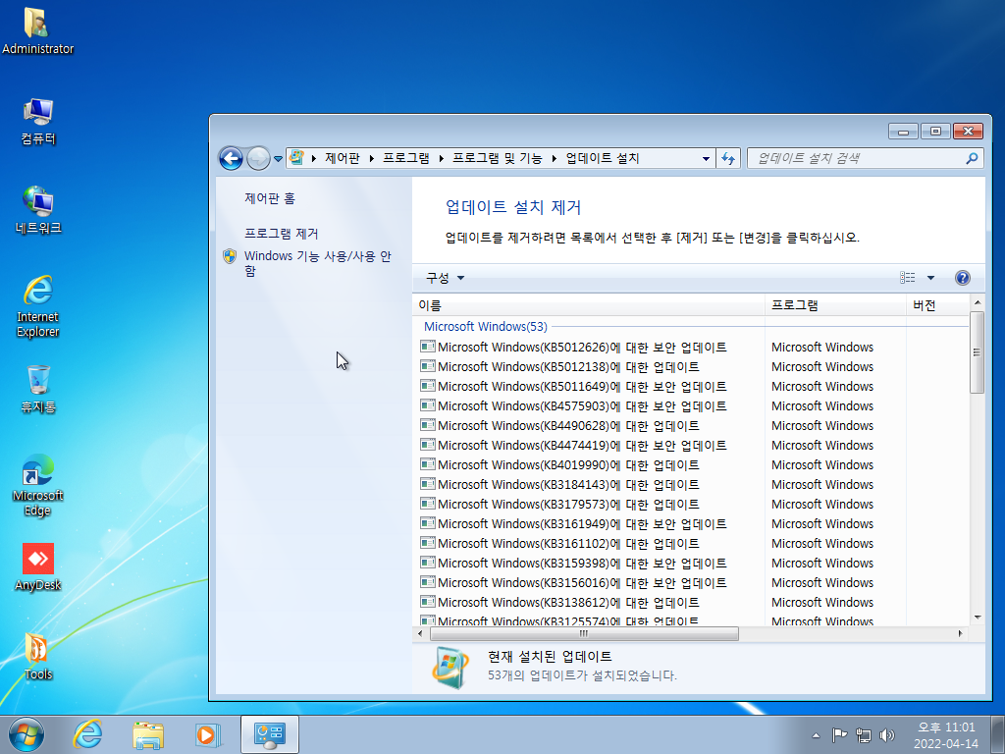Open Internet Explorer from taskbar
1005x754 pixels.
(x=87, y=734)
